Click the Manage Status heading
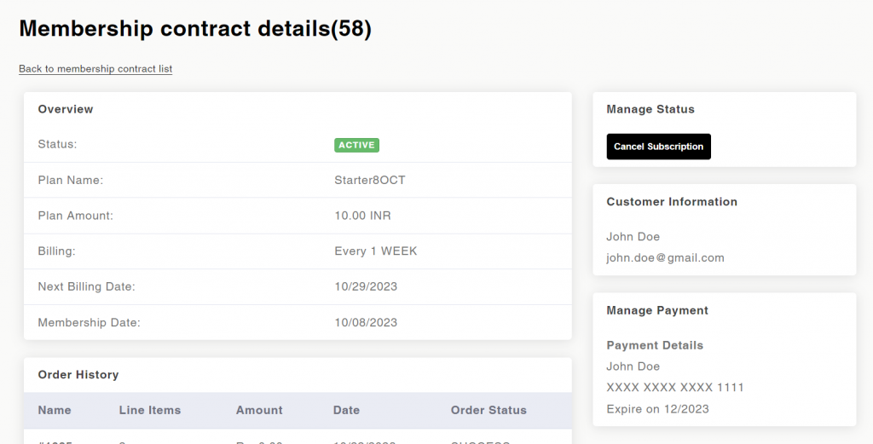Image resolution: width=873 pixels, height=444 pixels. pyautogui.click(x=650, y=110)
